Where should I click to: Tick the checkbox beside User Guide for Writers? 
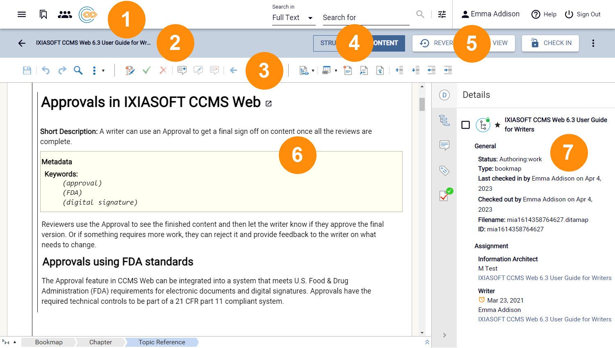(465, 124)
